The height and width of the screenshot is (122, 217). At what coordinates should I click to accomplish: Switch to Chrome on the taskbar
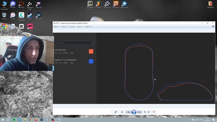tap(31, 120)
